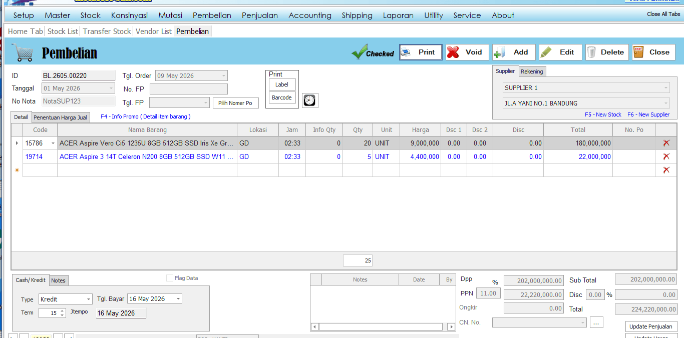Open the Rekening tab
The image size is (684, 338).
point(532,71)
